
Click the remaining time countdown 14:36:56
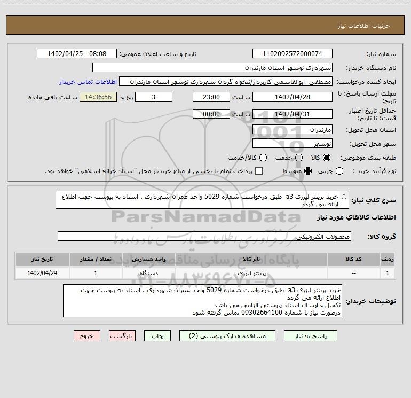click(x=98, y=97)
